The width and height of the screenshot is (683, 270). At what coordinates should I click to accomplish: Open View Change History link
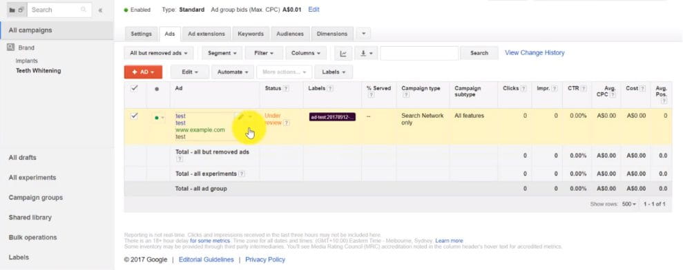[535, 52]
